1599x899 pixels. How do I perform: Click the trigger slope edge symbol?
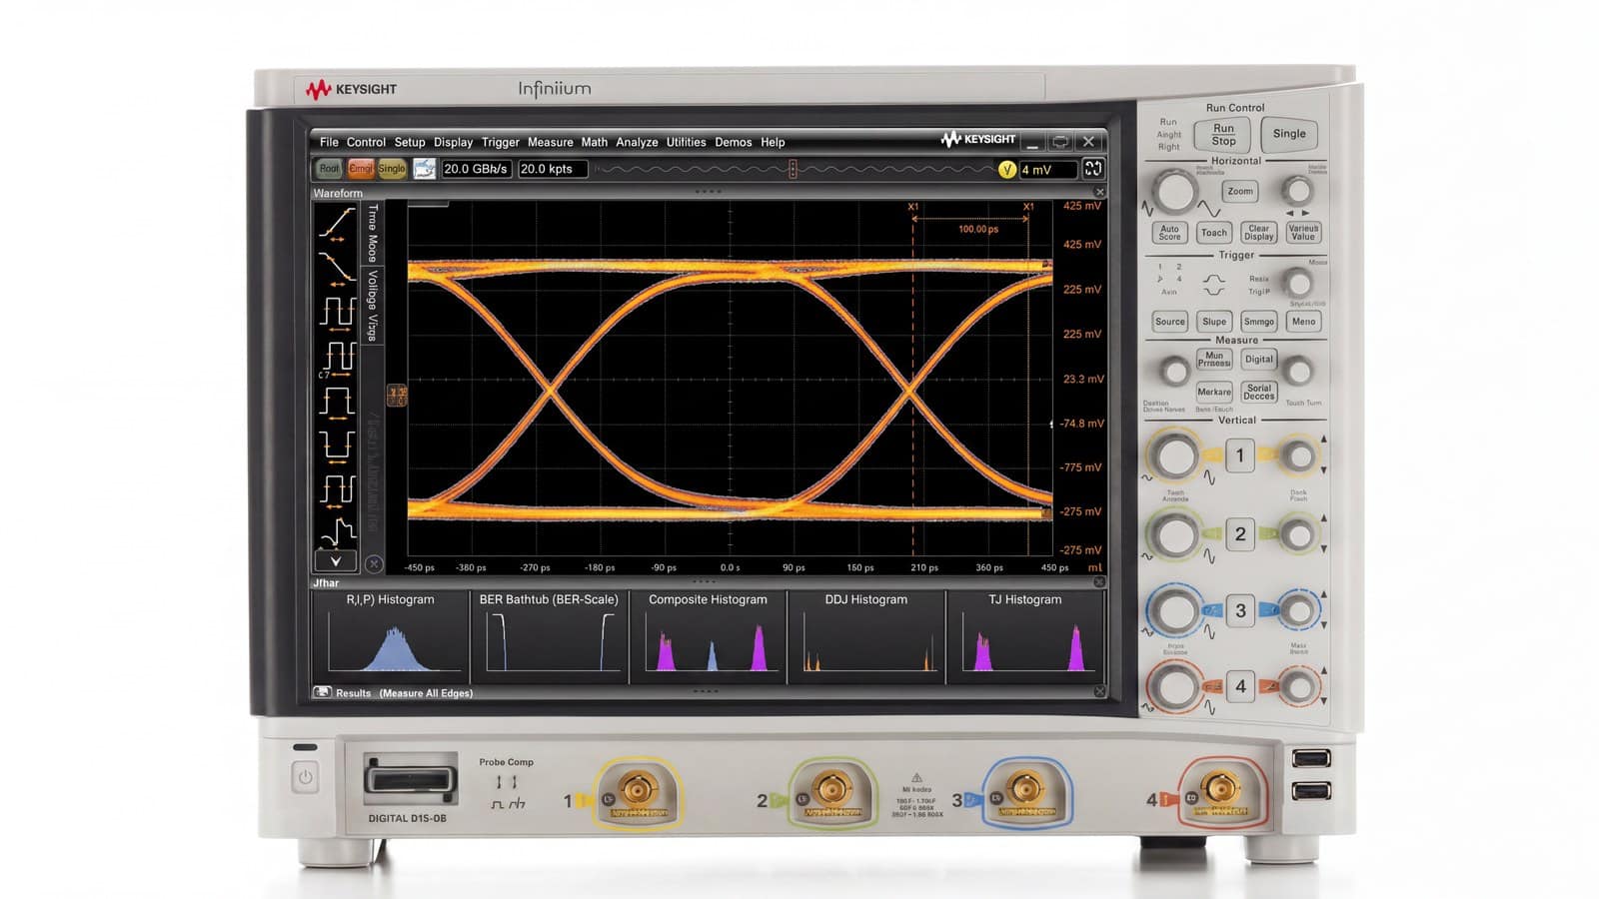click(1213, 287)
